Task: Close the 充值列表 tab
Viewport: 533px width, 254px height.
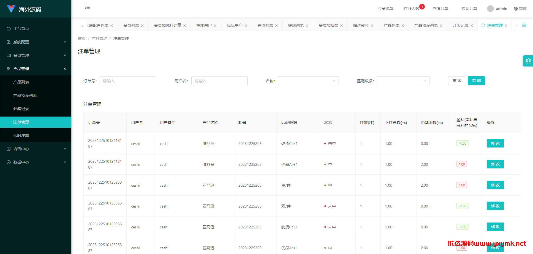Action: 277,26
